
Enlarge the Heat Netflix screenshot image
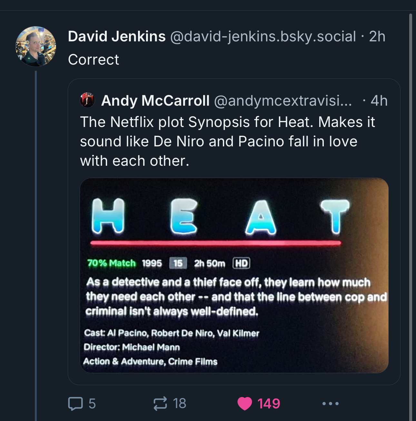234,275
